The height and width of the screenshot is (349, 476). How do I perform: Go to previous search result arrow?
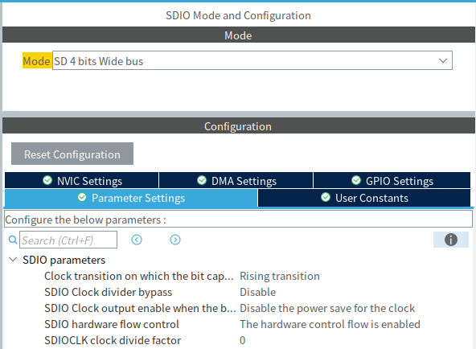(137, 240)
